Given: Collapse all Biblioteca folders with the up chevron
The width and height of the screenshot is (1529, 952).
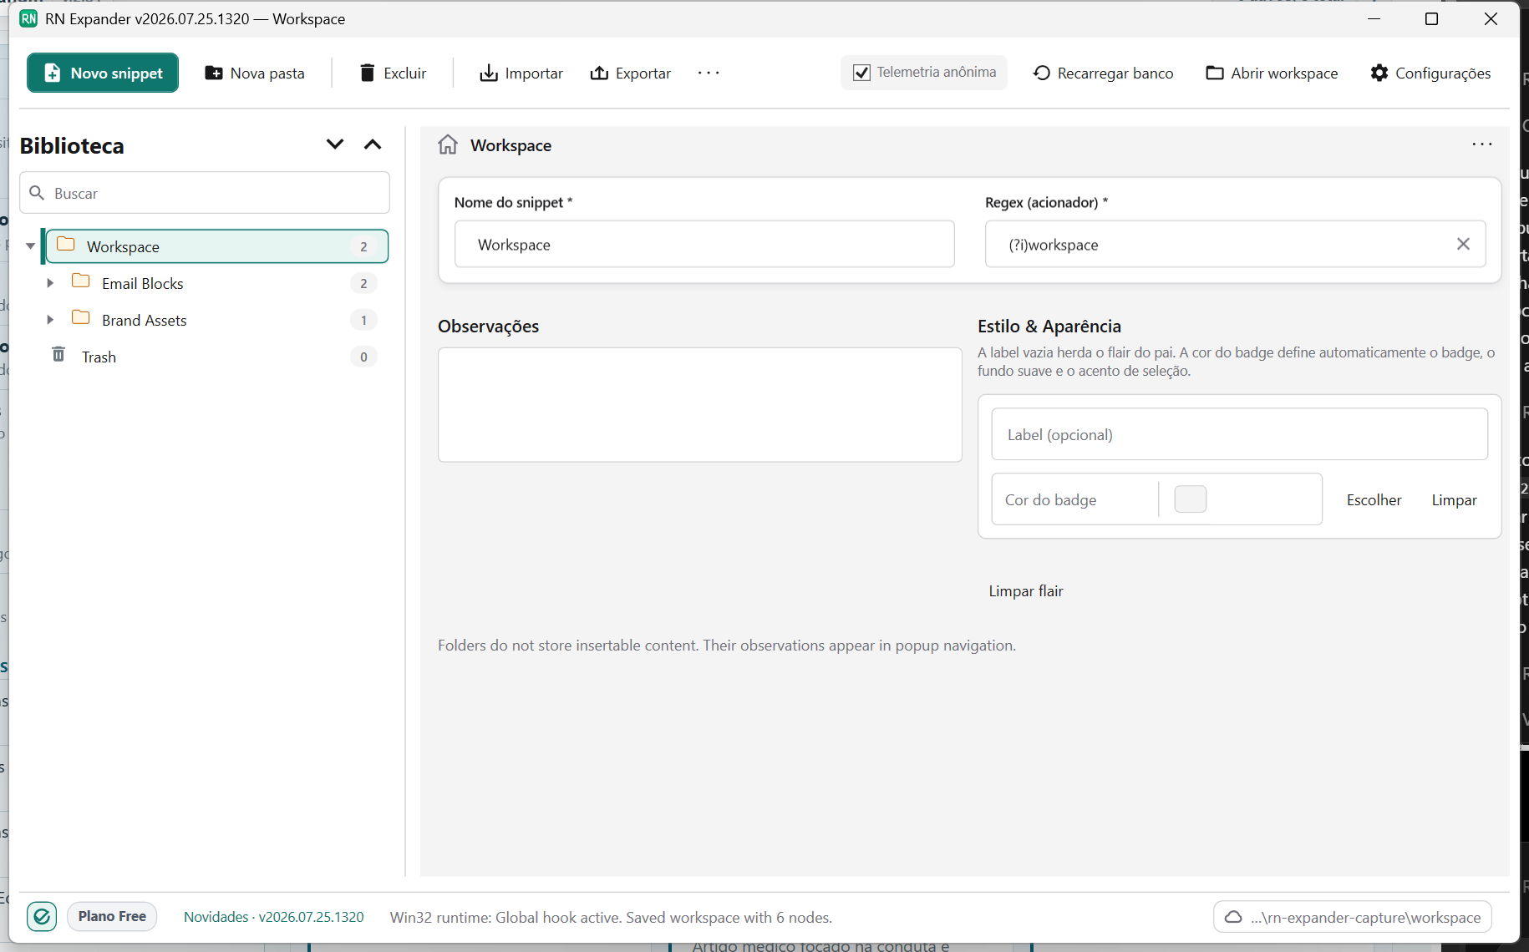Looking at the screenshot, I should point(373,144).
